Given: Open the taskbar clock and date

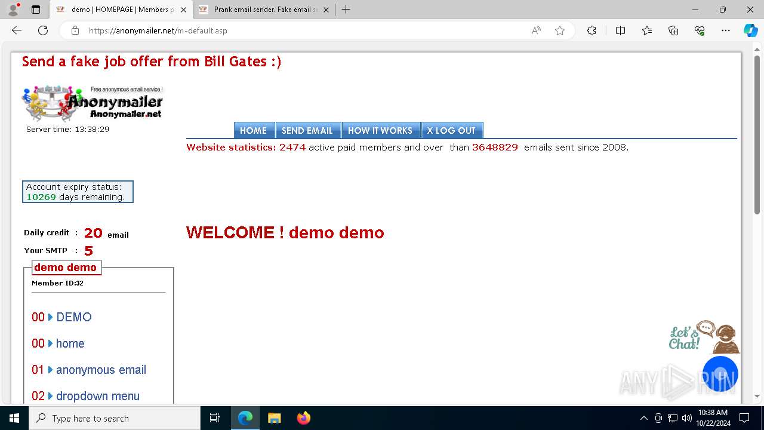Looking at the screenshot, I should click(713, 418).
